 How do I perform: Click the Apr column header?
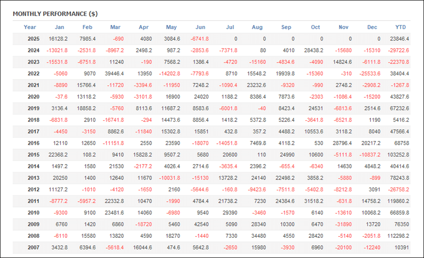(x=144, y=27)
